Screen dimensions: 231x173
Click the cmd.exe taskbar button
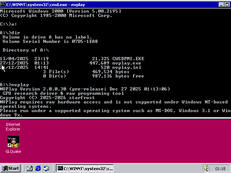click(85, 168)
